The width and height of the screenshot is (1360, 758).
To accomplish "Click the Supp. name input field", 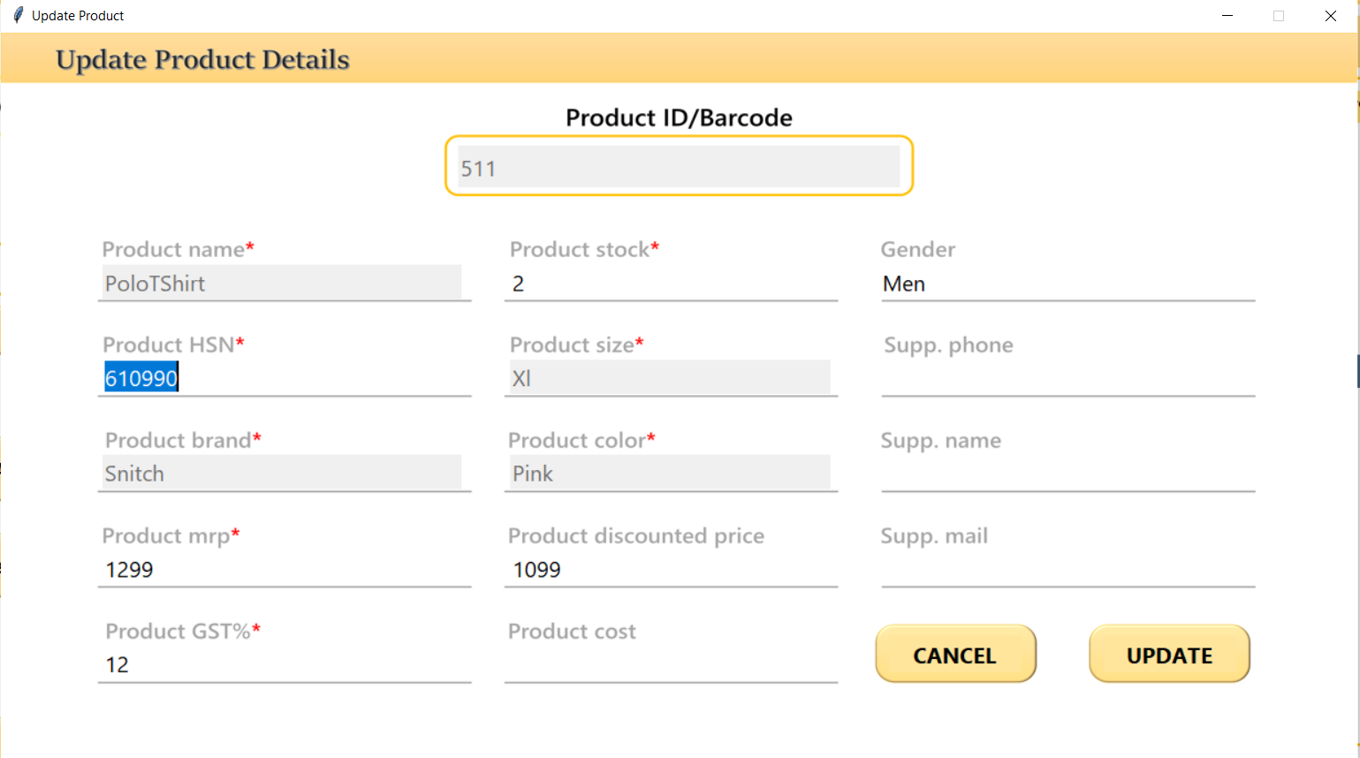I will tap(1068, 474).
